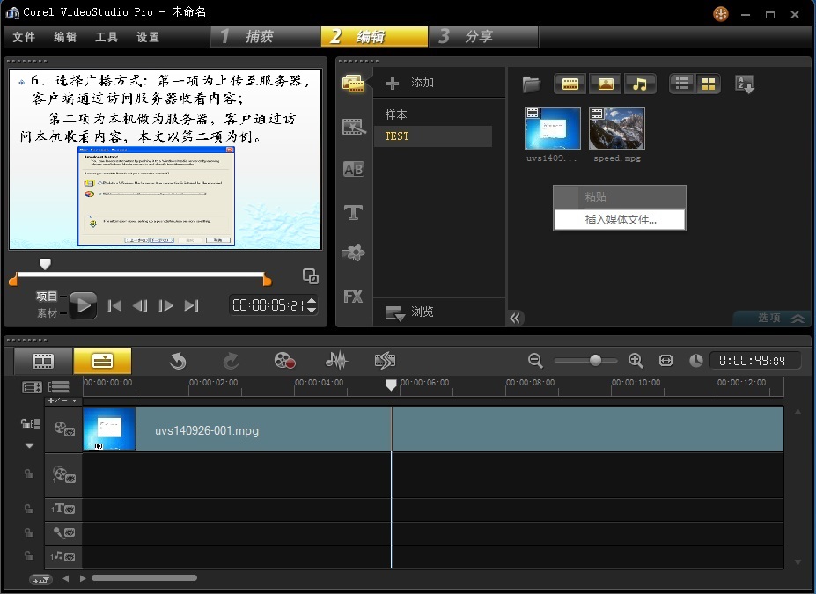
Task: Select the speed.mpg thumbnail
Action: tap(616, 128)
